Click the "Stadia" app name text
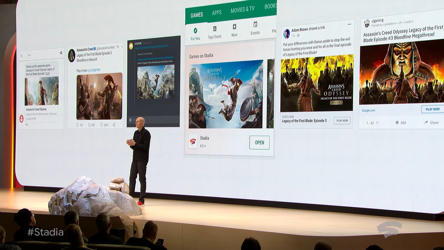The image size is (444, 250). coord(205,138)
